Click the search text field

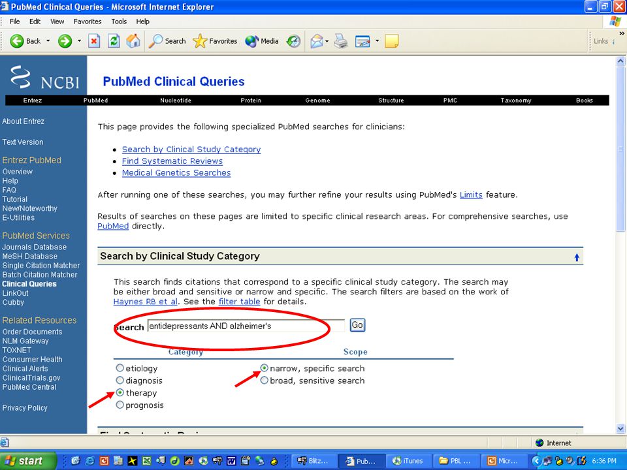click(246, 326)
